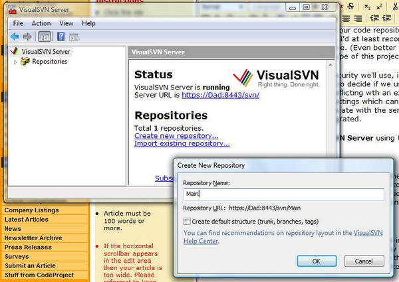Click the show/hide action pane icon
Viewport: 399px width, 282px height.
(x=74, y=37)
